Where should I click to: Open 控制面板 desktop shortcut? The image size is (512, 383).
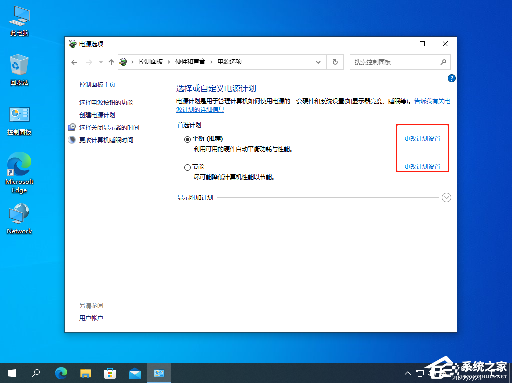(19, 121)
